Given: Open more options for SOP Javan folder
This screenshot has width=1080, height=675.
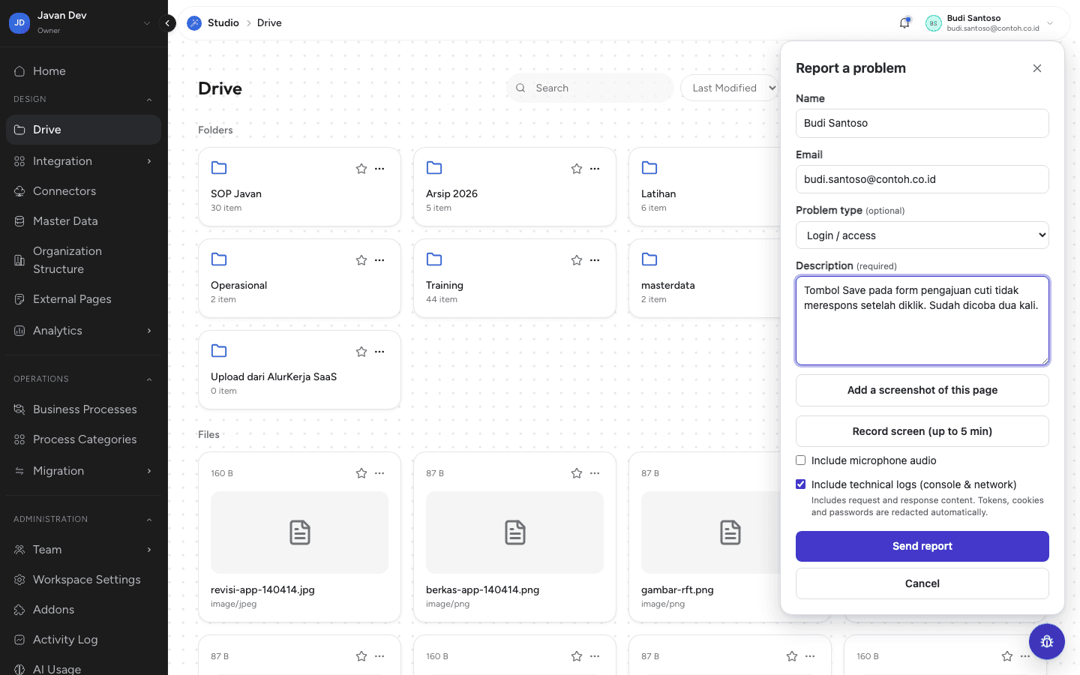Looking at the screenshot, I should pos(379,169).
